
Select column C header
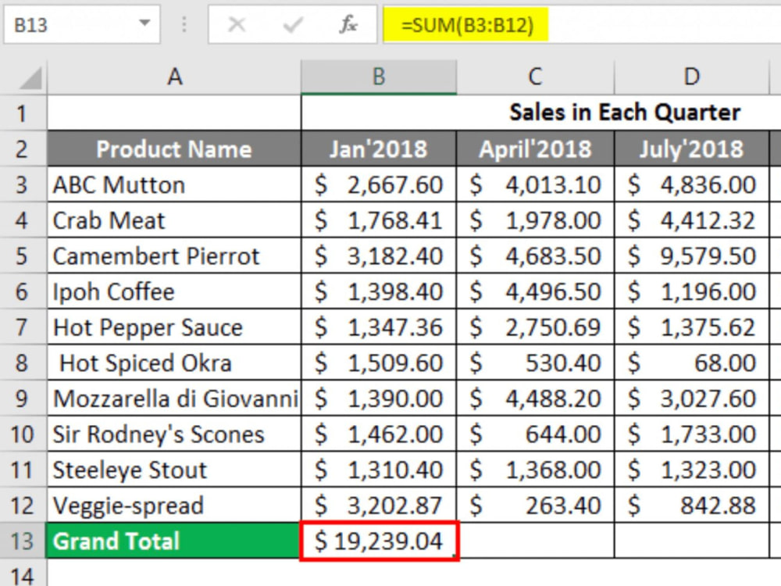tap(536, 77)
